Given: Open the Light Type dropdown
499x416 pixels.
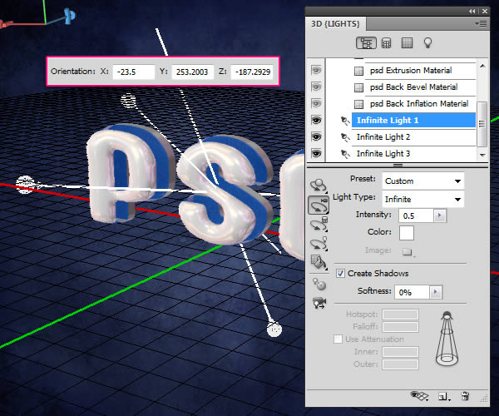Looking at the screenshot, I should tap(422, 199).
